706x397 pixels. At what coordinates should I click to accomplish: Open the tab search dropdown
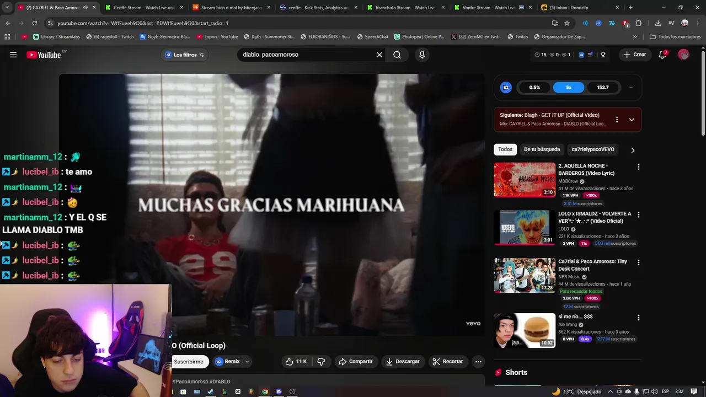click(7, 8)
